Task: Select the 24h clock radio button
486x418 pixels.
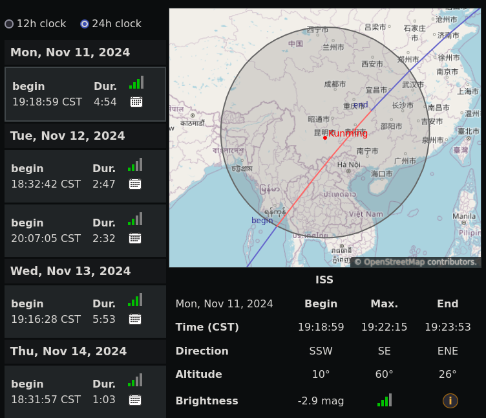Action: coord(85,24)
